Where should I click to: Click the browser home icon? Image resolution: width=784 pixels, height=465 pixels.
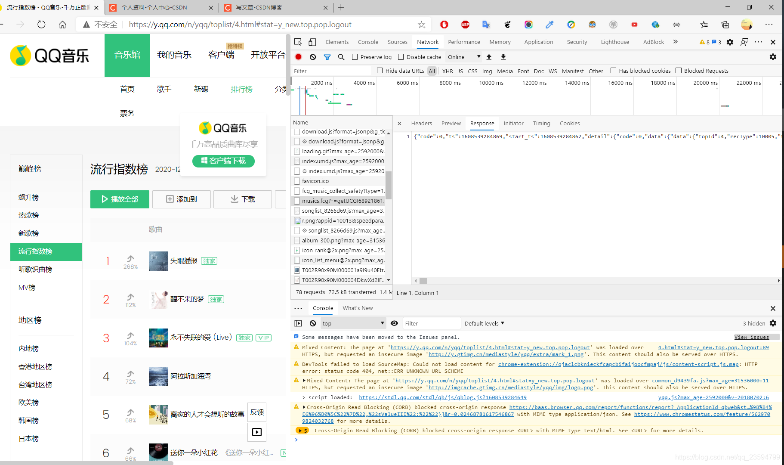pos(62,25)
